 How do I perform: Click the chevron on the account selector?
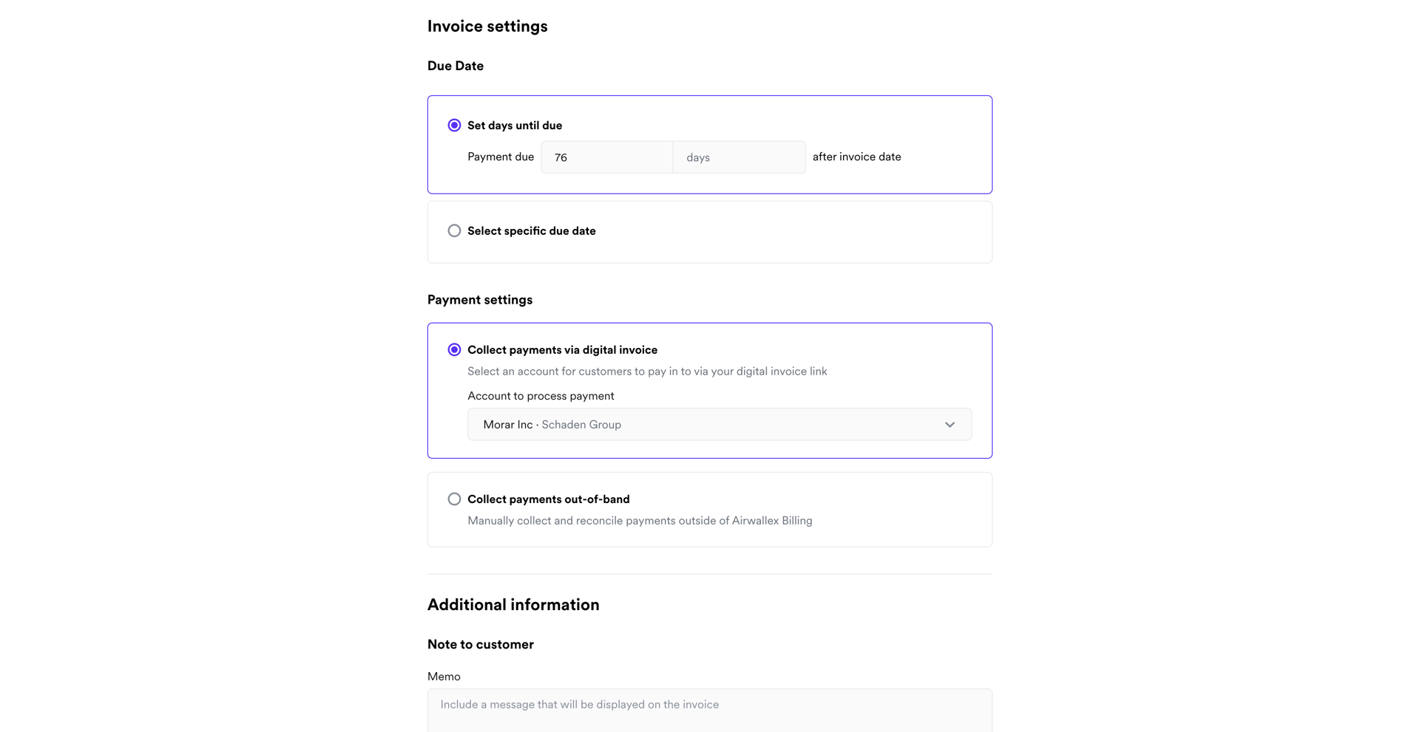pyautogui.click(x=950, y=425)
